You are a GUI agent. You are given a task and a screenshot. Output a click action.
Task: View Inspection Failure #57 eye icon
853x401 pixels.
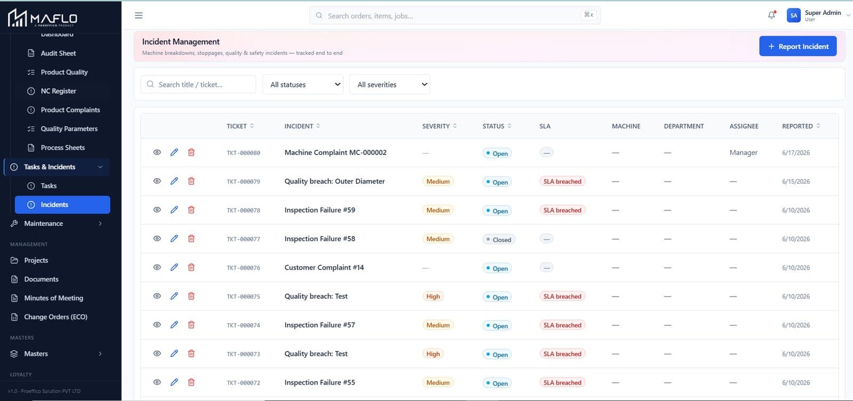tap(157, 325)
